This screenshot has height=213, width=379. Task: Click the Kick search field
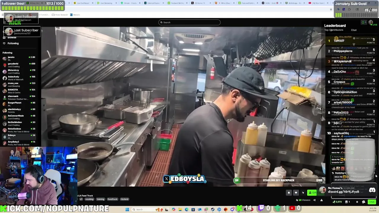(x=189, y=22)
